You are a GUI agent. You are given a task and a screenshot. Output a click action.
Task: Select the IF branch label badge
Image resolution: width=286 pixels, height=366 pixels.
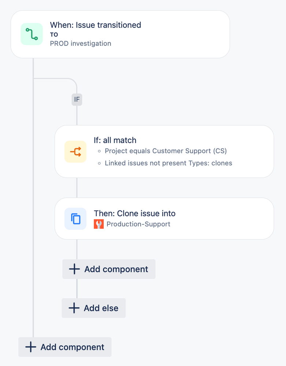click(77, 99)
